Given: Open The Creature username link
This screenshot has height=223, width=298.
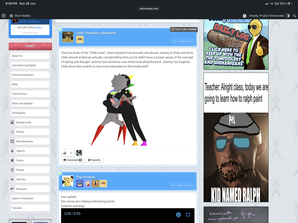Looking at the screenshot, I should pos(86,177).
